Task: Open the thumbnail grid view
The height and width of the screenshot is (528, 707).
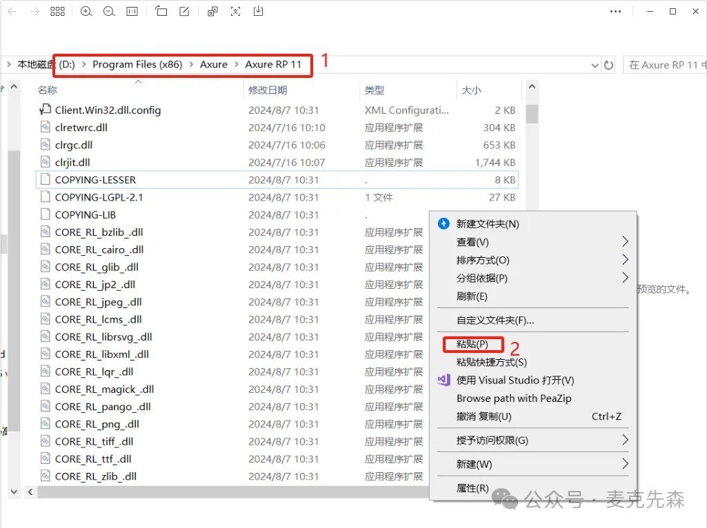Action: pos(57,11)
